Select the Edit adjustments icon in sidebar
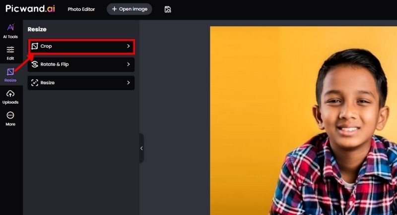 coord(10,52)
